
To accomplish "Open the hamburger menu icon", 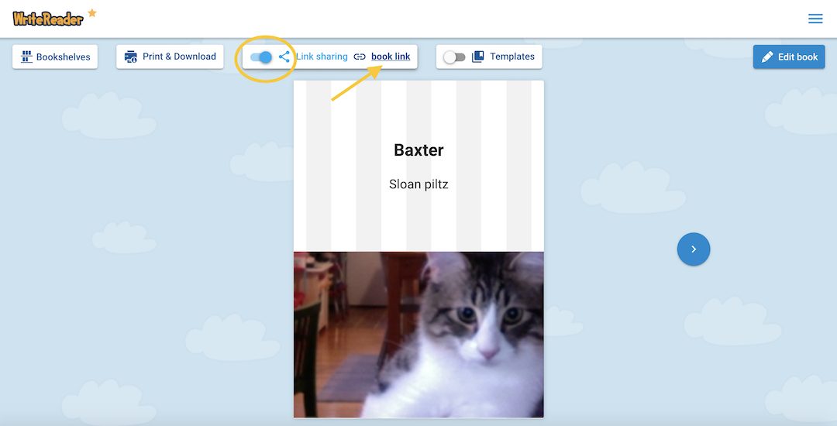I will 815,19.
